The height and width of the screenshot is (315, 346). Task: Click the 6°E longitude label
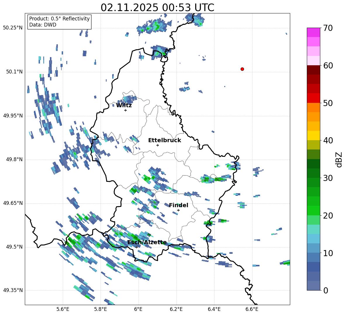point(138,309)
